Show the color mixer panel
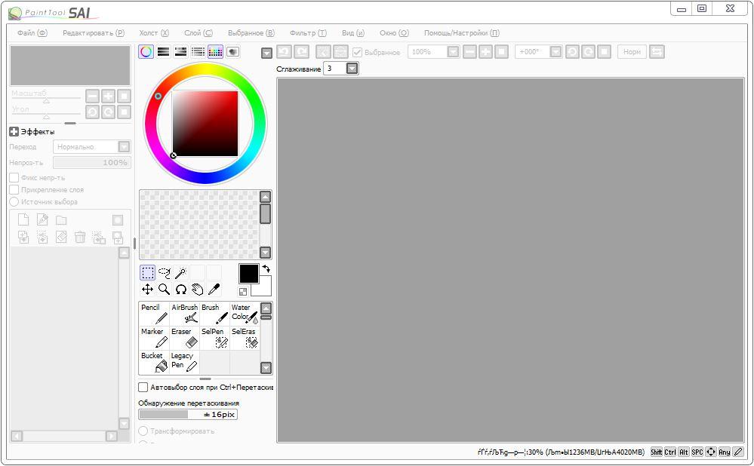Viewport: 754px width, 466px height. tap(198, 52)
